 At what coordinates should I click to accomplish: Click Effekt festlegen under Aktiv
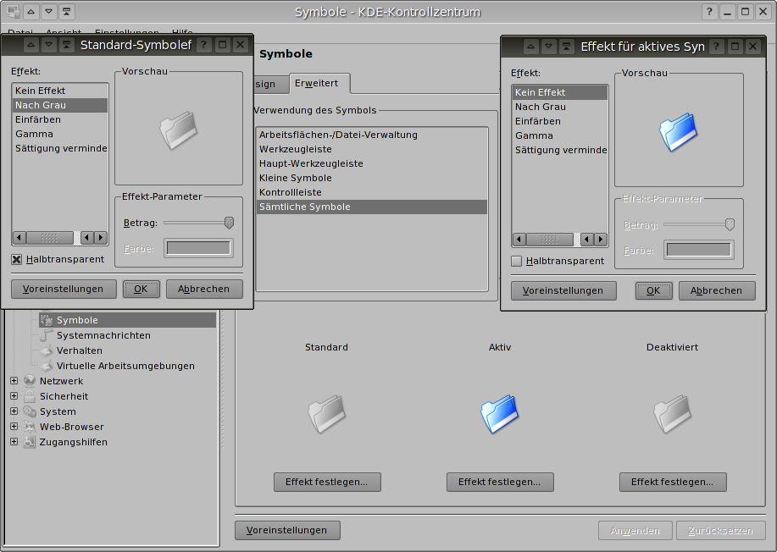(500, 482)
